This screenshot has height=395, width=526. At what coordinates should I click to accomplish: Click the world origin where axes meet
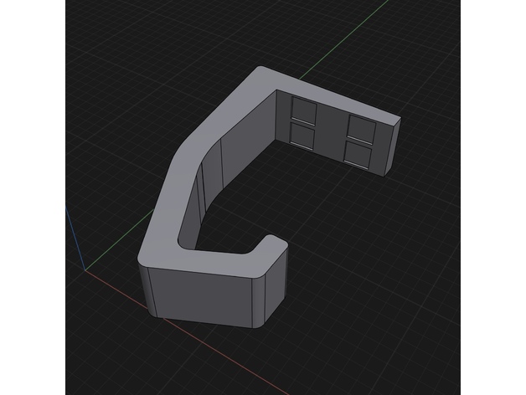(85, 270)
